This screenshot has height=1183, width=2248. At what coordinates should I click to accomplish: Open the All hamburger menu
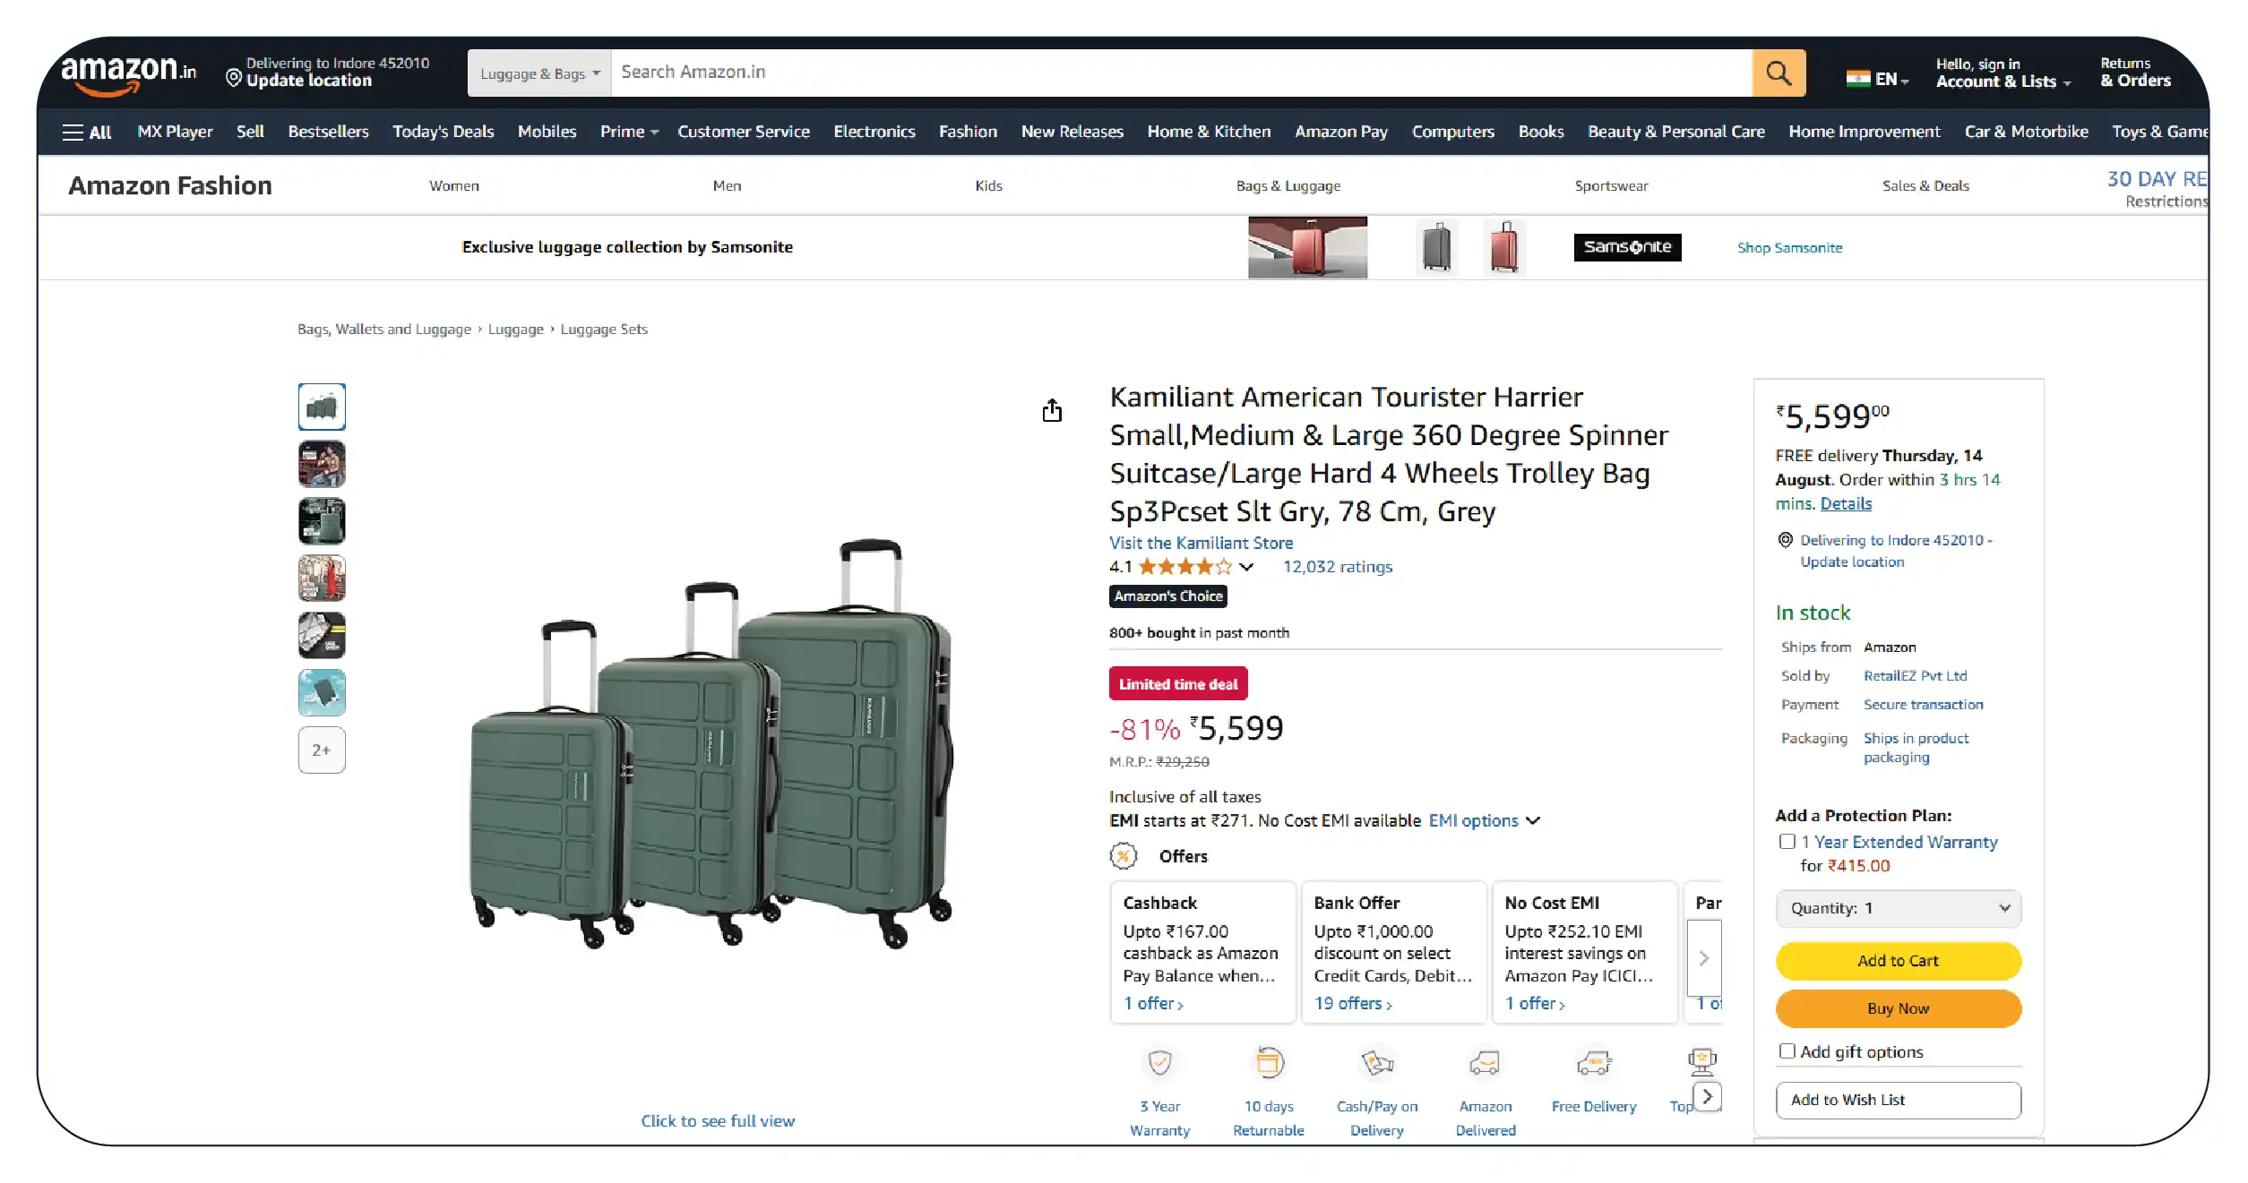(87, 133)
